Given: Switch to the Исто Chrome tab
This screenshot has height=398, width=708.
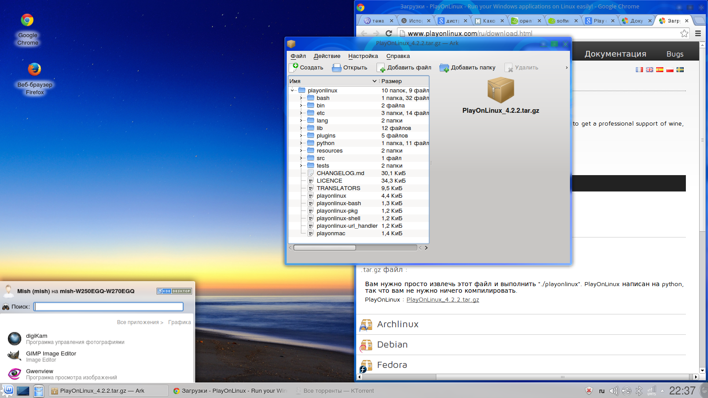Looking at the screenshot, I should [415, 21].
